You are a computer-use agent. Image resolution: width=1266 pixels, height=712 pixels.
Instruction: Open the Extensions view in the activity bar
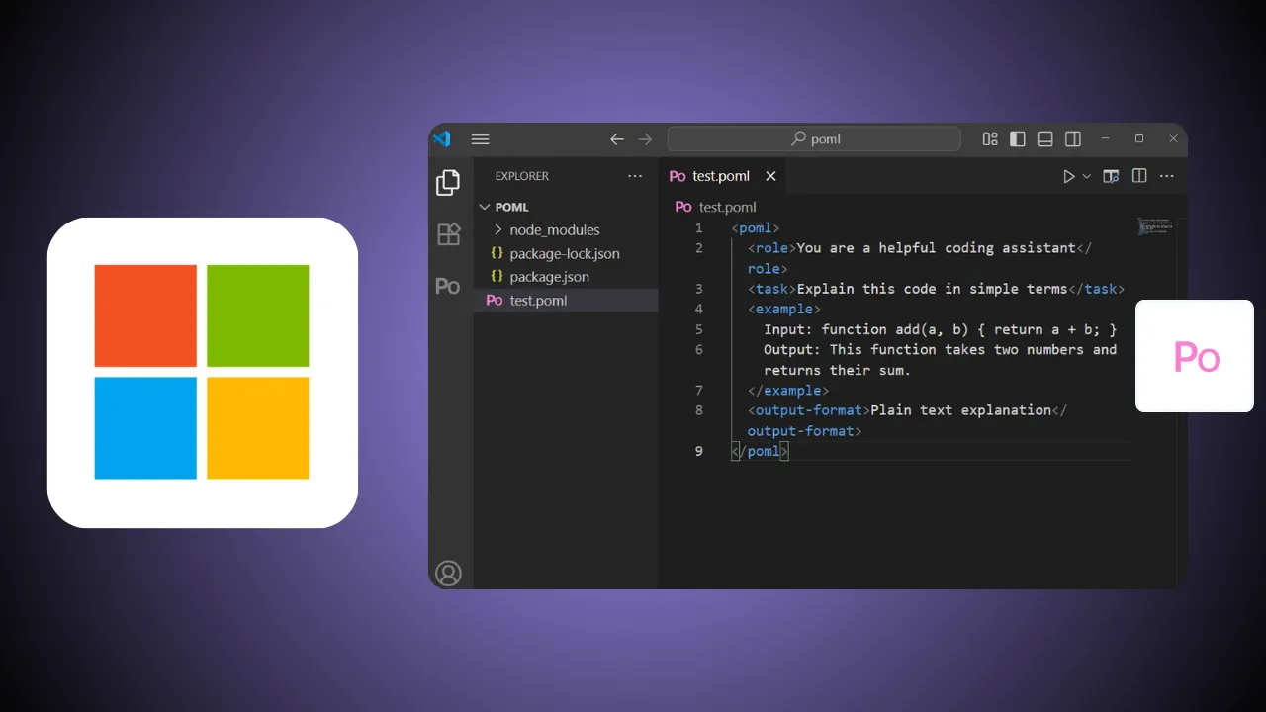pyautogui.click(x=448, y=233)
